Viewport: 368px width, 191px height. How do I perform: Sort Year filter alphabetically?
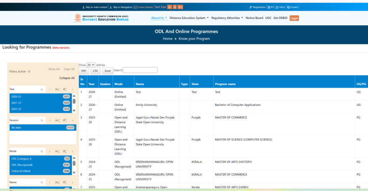point(57,89)
